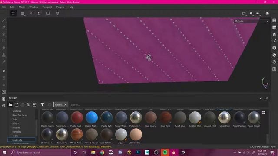Select the blue Plastic Matt material

pyautogui.click(x=92, y=119)
